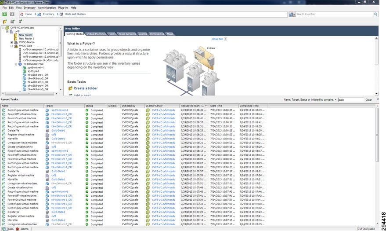This screenshot has height=231, width=386.
Task: Collapse the VMDC-Gold cluster node
Action: click(x=11, y=46)
